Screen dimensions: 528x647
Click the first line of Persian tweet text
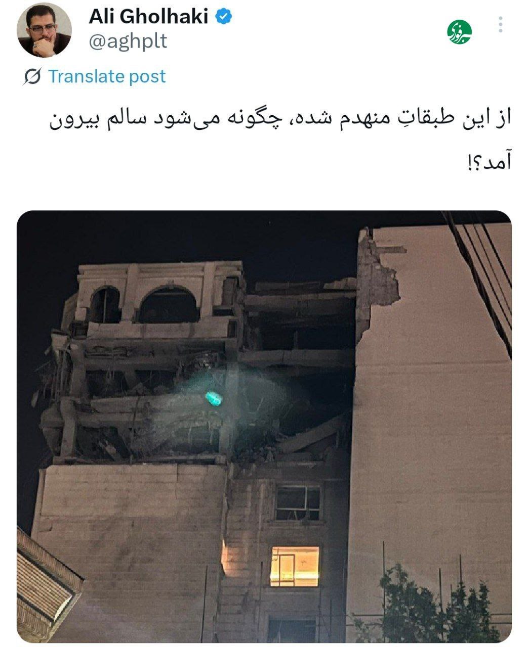(x=280, y=120)
